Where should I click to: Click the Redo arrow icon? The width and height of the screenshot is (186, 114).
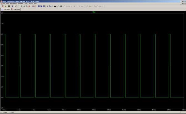(x=92, y=6)
